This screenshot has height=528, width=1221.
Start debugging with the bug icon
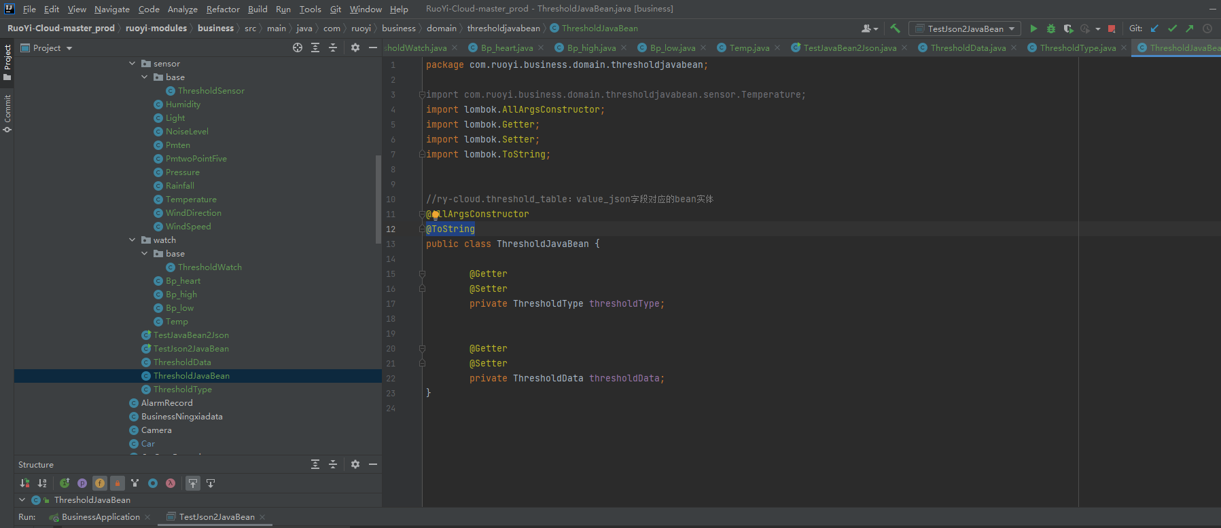point(1050,29)
